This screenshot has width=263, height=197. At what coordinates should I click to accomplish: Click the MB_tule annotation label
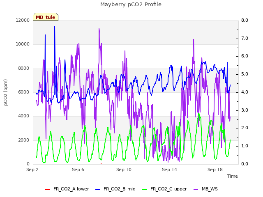click(46, 17)
